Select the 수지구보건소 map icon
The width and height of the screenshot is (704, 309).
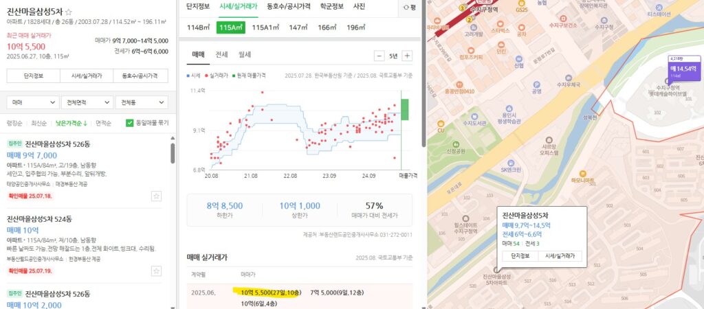click(563, 19)
